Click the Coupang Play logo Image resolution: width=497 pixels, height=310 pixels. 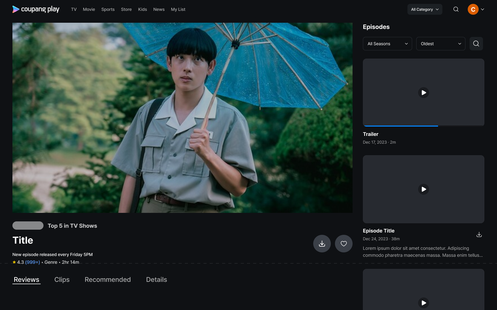(36, 9)
